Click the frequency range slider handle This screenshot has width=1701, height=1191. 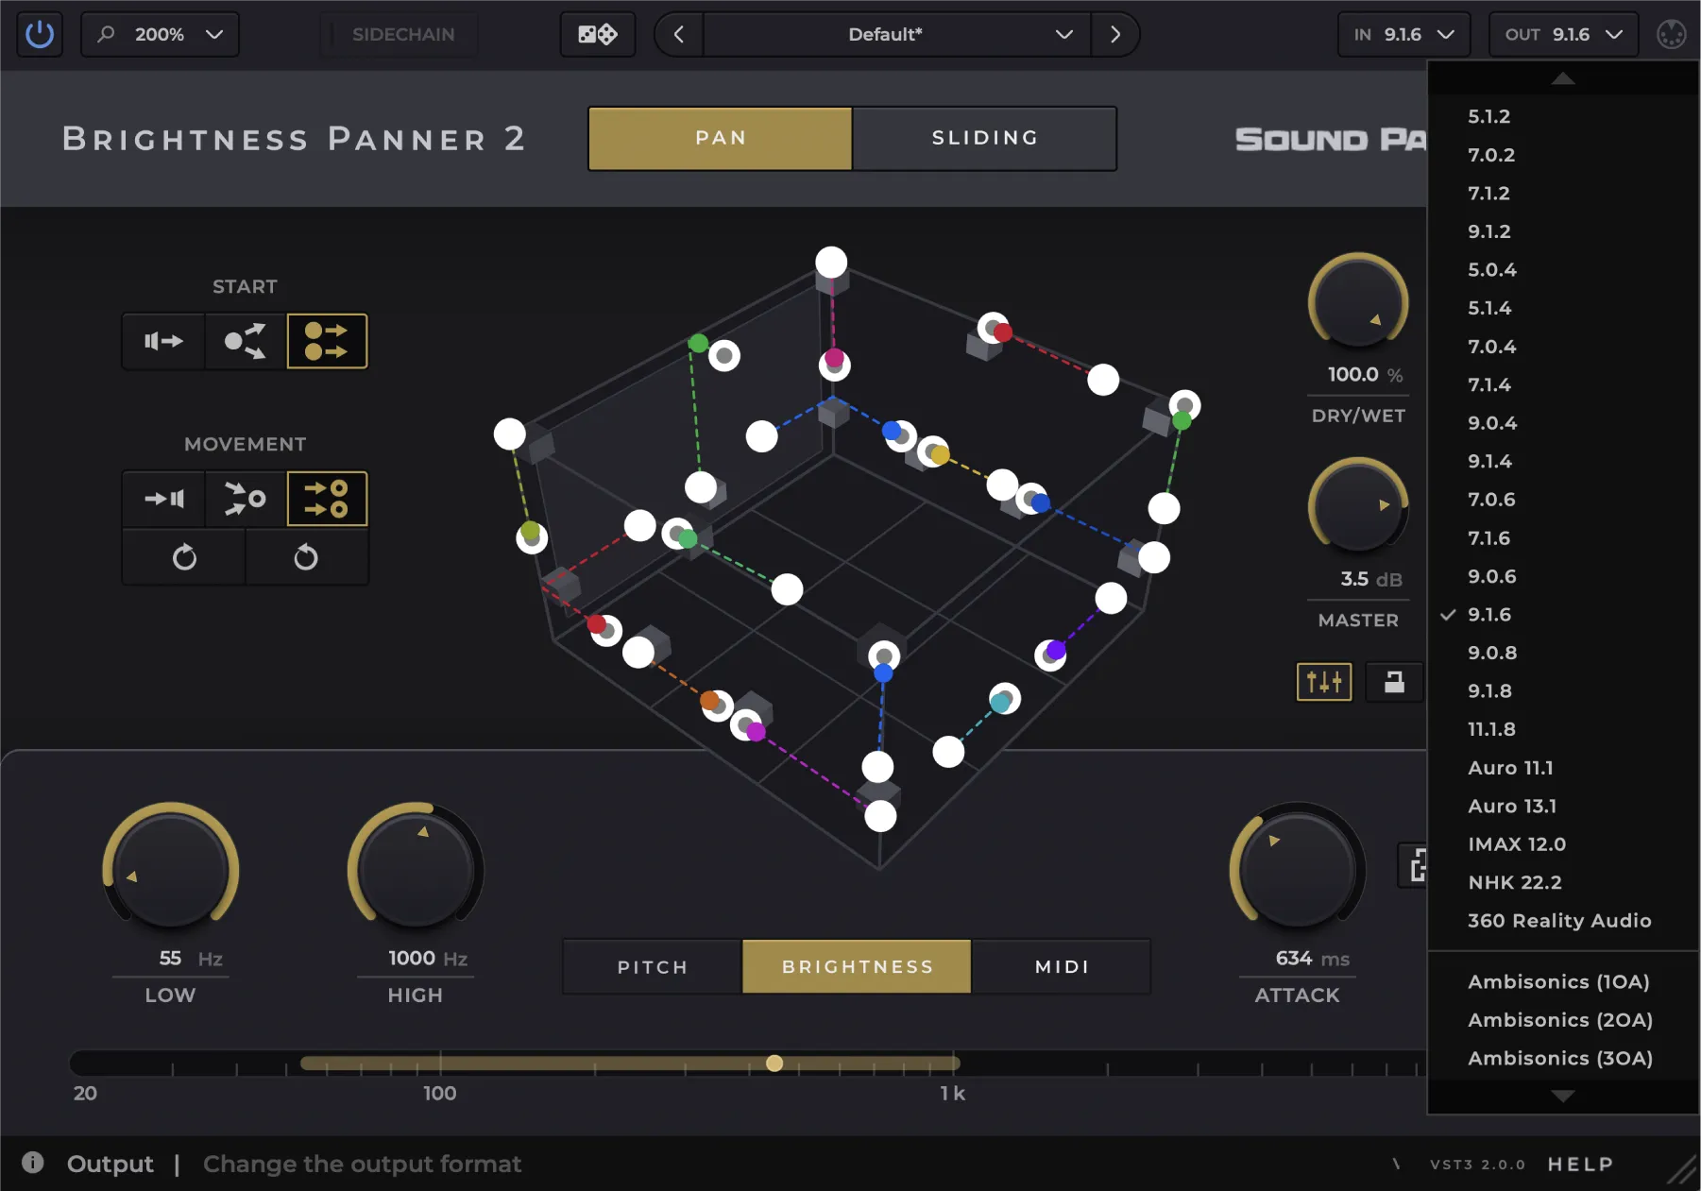point(774,1063)
